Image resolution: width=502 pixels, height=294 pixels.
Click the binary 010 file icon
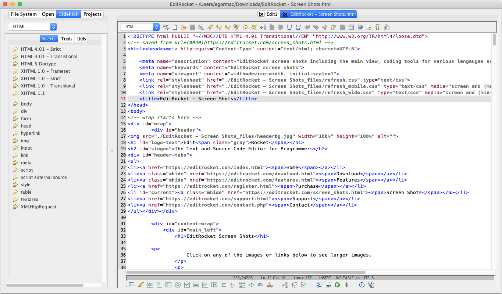(x=328, y=285)
